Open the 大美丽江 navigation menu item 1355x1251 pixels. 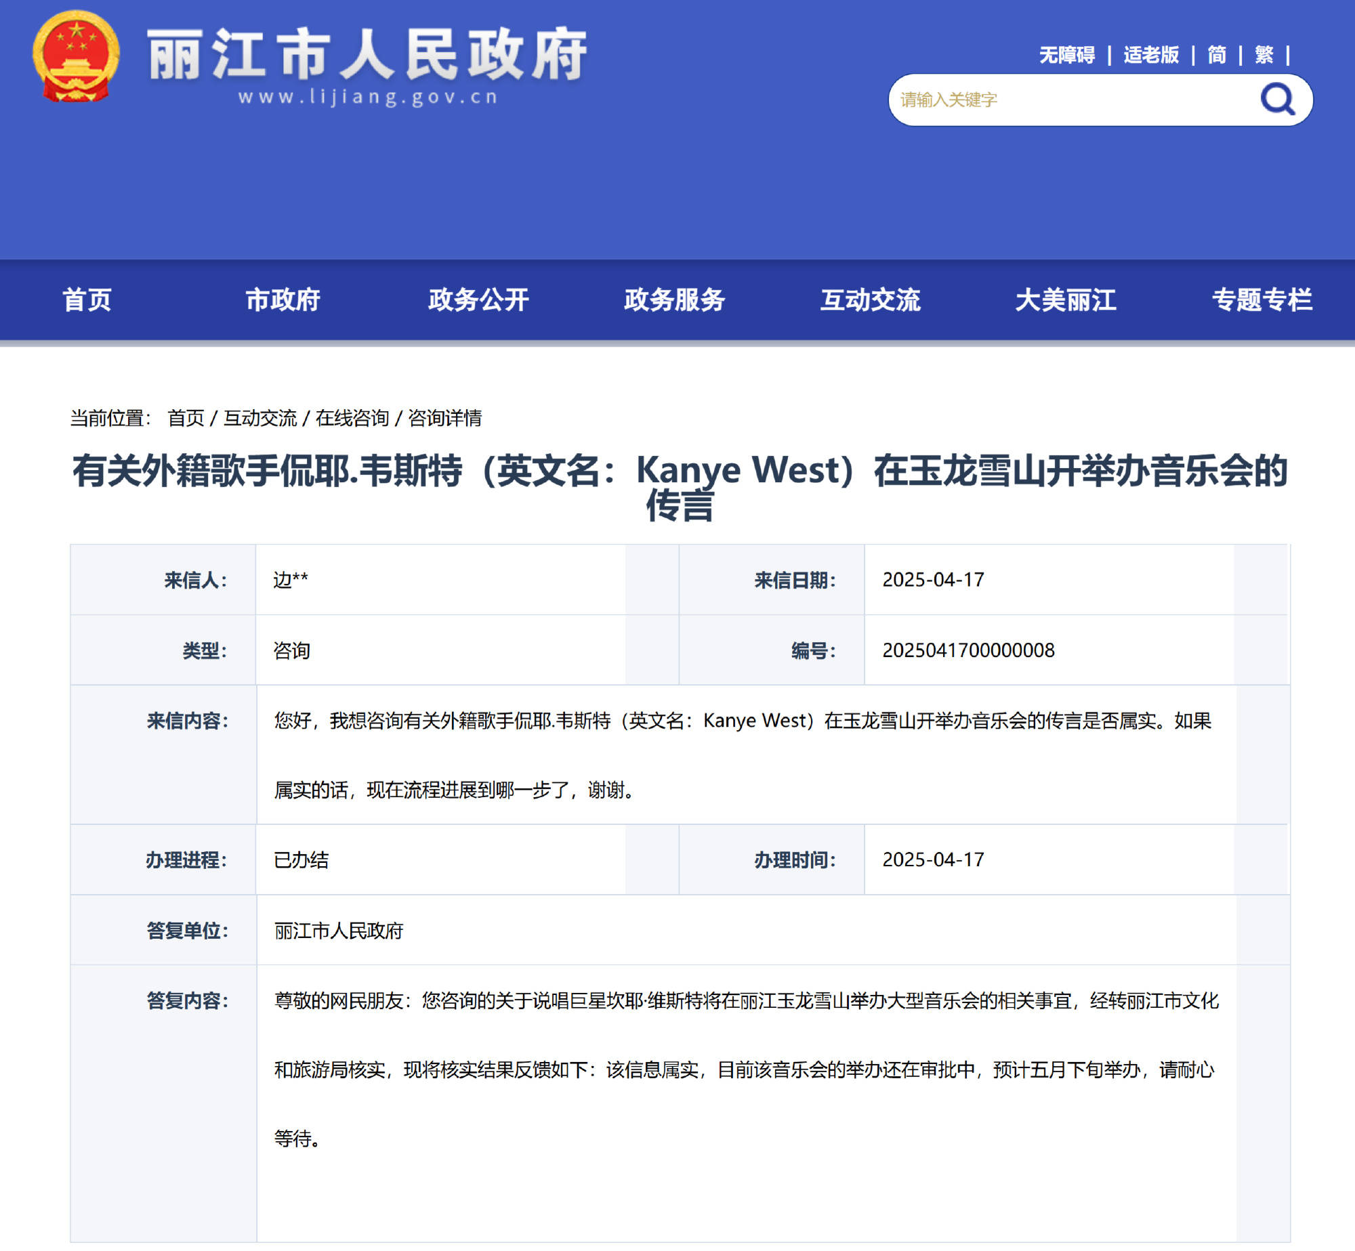(x=1066, y=299)
